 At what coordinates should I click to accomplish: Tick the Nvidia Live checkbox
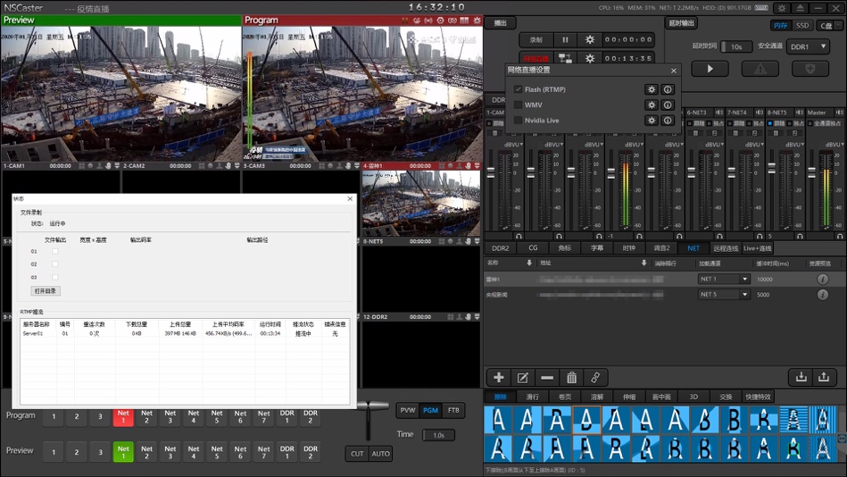click(x=518, y=121)
